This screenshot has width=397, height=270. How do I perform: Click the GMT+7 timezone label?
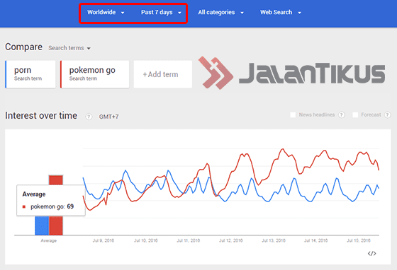(108, 117)
